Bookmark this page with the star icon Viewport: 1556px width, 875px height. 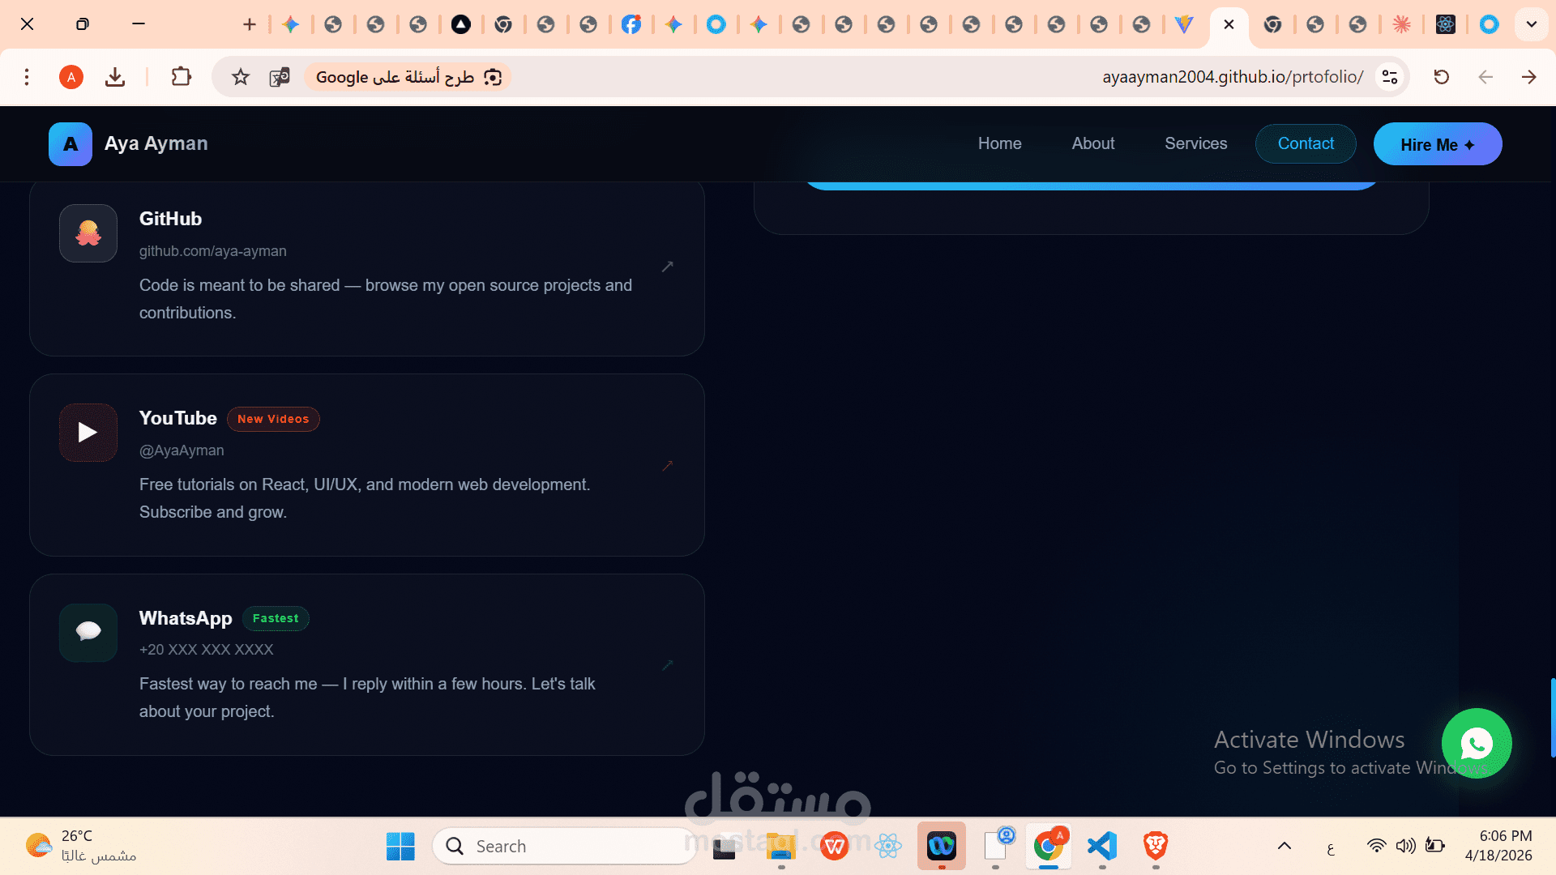point(241,77)
